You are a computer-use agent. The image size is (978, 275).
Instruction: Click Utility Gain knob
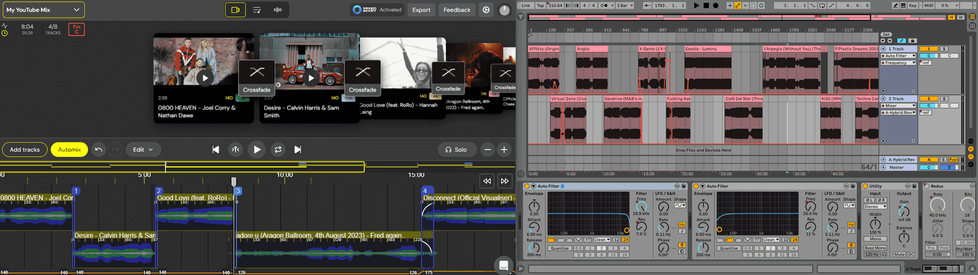[904, 212]
